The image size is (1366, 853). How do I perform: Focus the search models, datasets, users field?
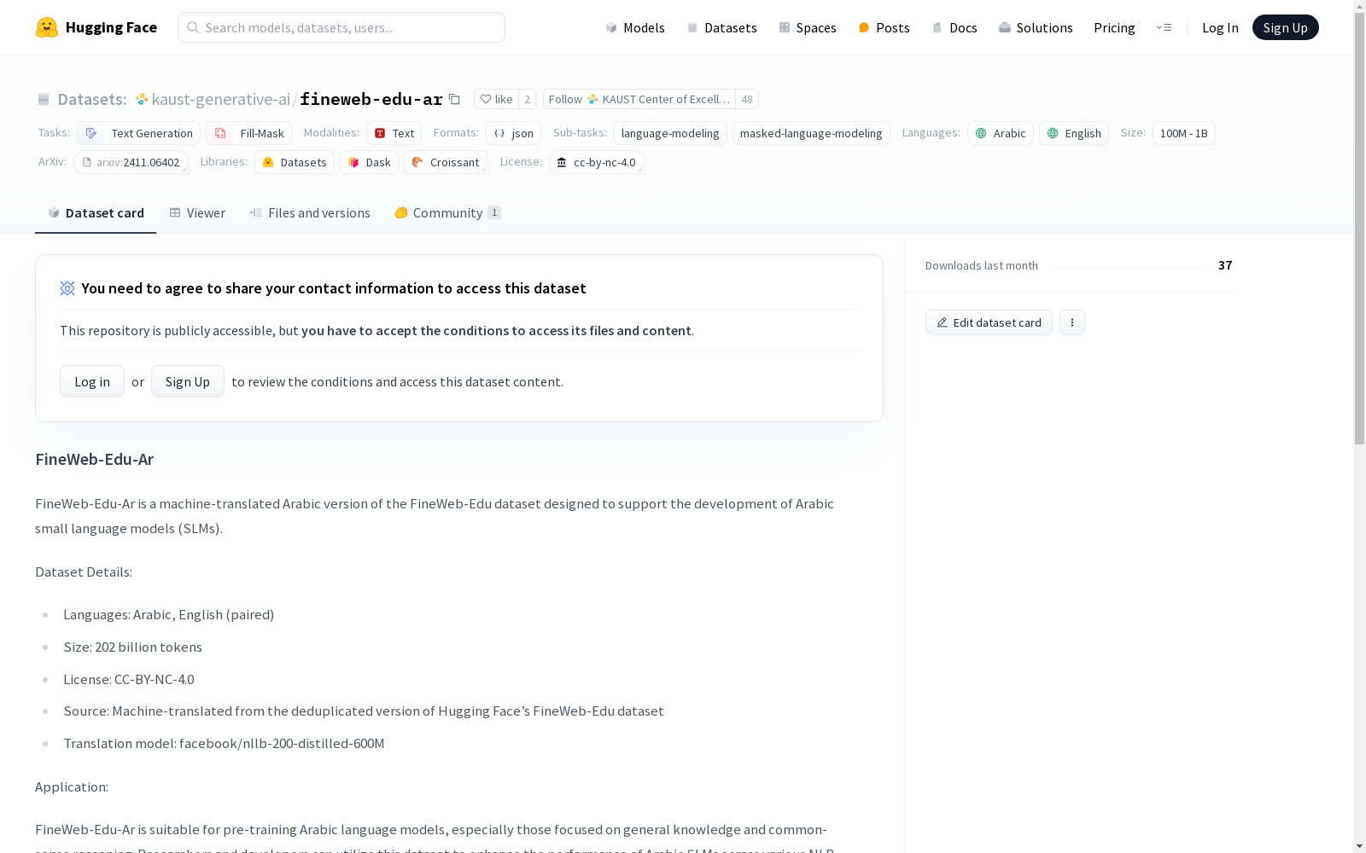[x=341, y=27]
